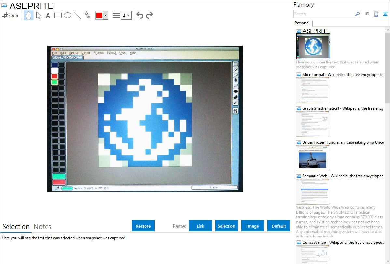Switch to the Notes tab
The height and width of the screenshot is (264, 390).
click(x=43, y=227)
